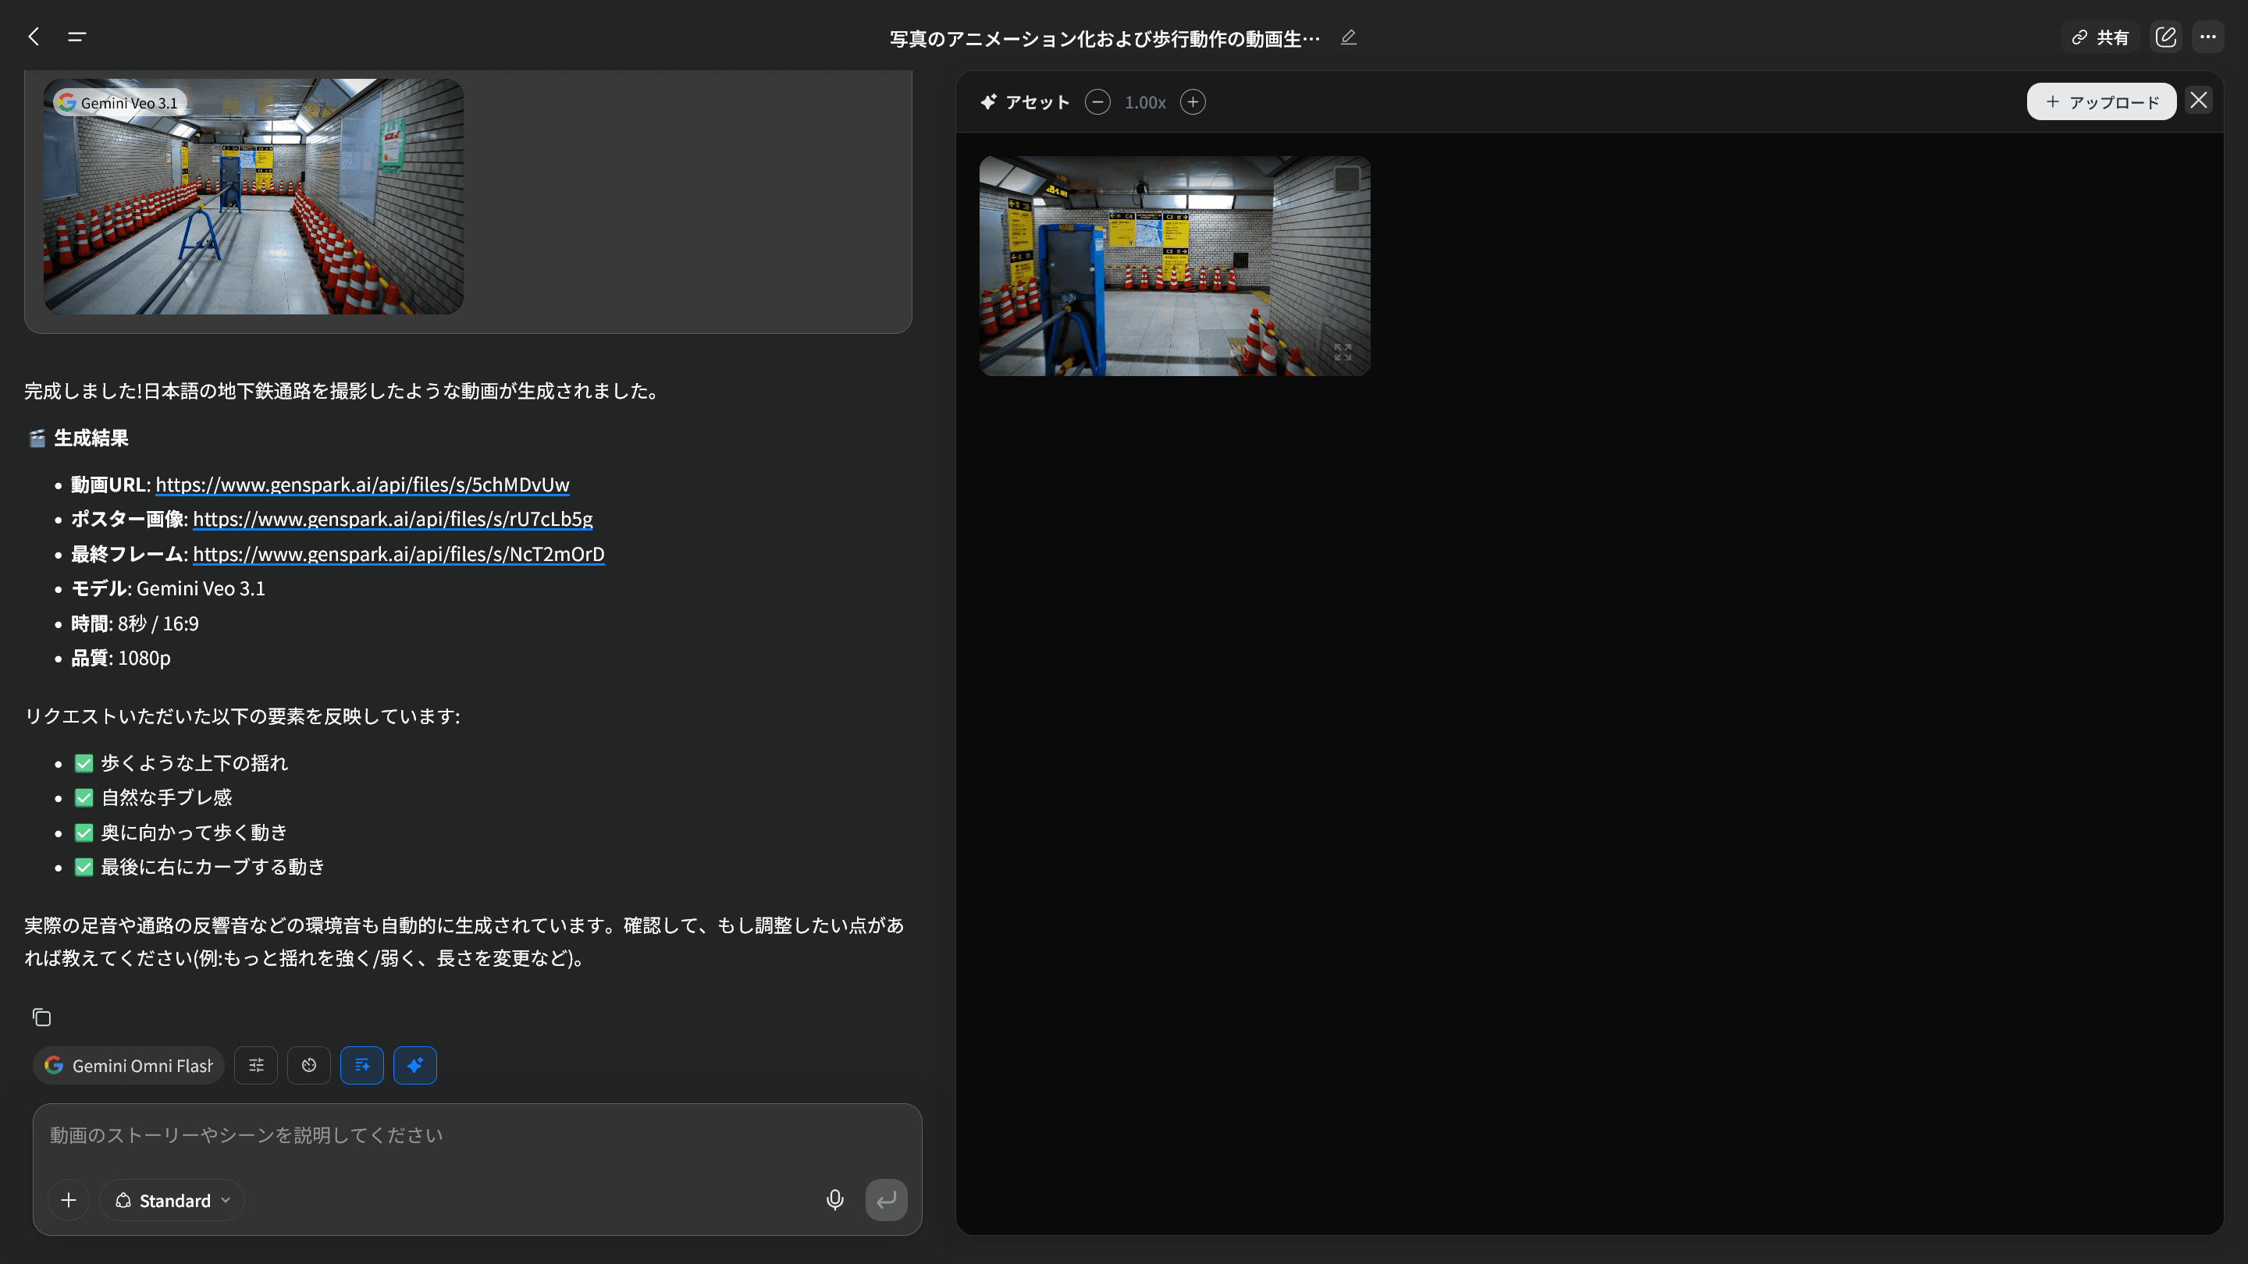Screen dimensions: 2248x1264
Task: Select the asset thumbnail checkbox
Action: coord(1347,179)
